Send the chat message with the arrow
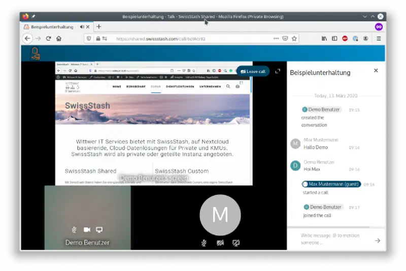This screenshot has width=406, height=271. point(378,241)
